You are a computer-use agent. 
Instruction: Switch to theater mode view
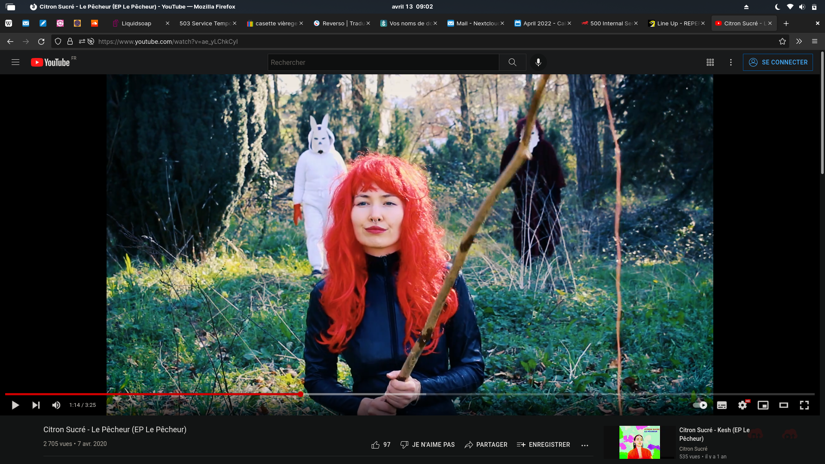click(x=784, y=405)
